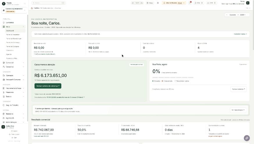Screen dimensions: 254x144
Task: Increase font size with A+ button
Action: [142, 3]
